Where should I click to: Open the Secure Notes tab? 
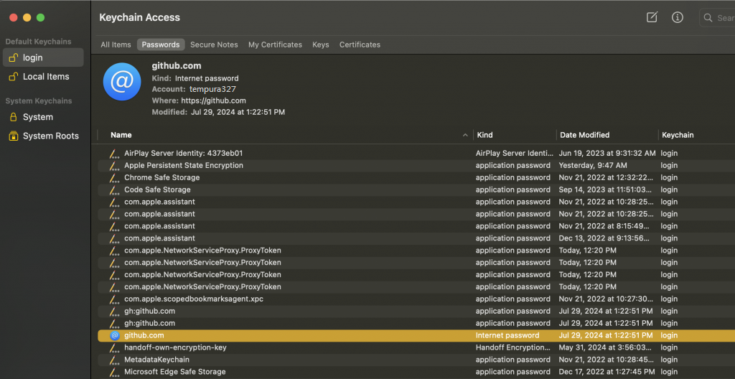point(214,45)
